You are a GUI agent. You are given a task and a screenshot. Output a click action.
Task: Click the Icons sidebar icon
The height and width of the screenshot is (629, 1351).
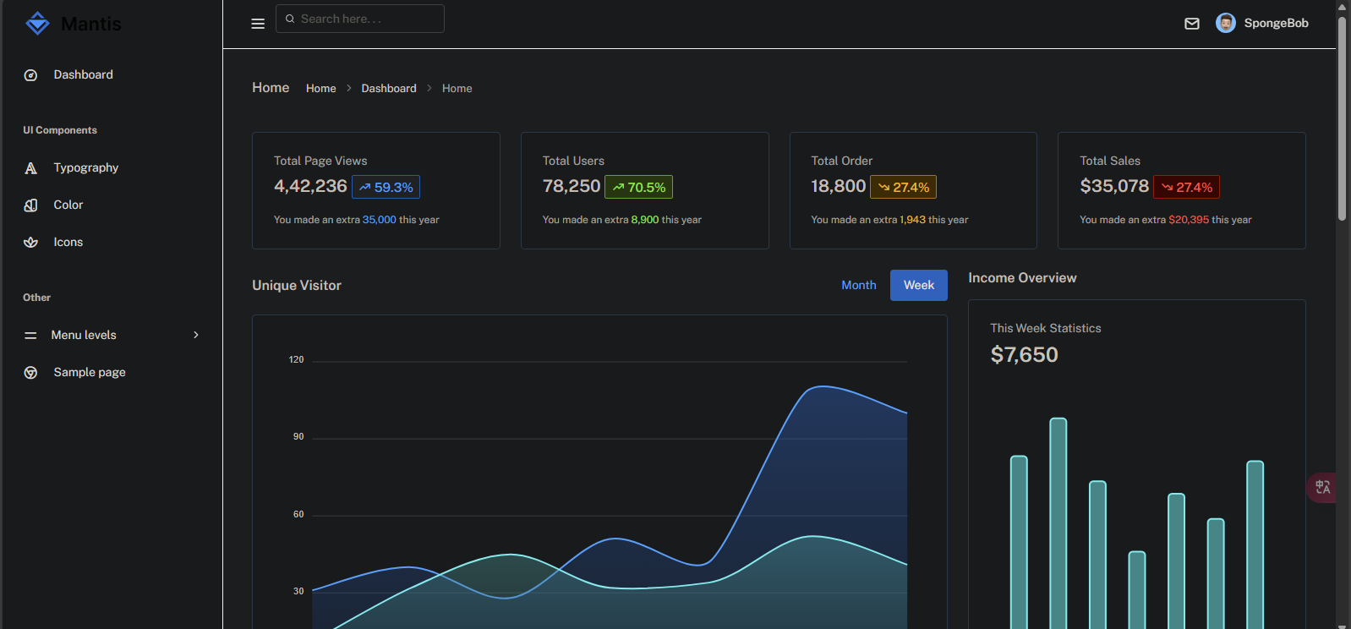click(31, 243)
